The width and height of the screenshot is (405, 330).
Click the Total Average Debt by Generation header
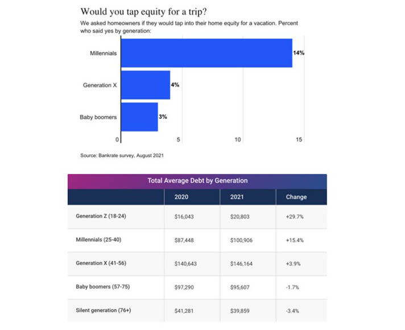click(x=197, y=180)
